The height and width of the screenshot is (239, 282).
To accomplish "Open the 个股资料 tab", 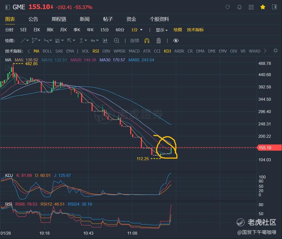I will [159, 19].
